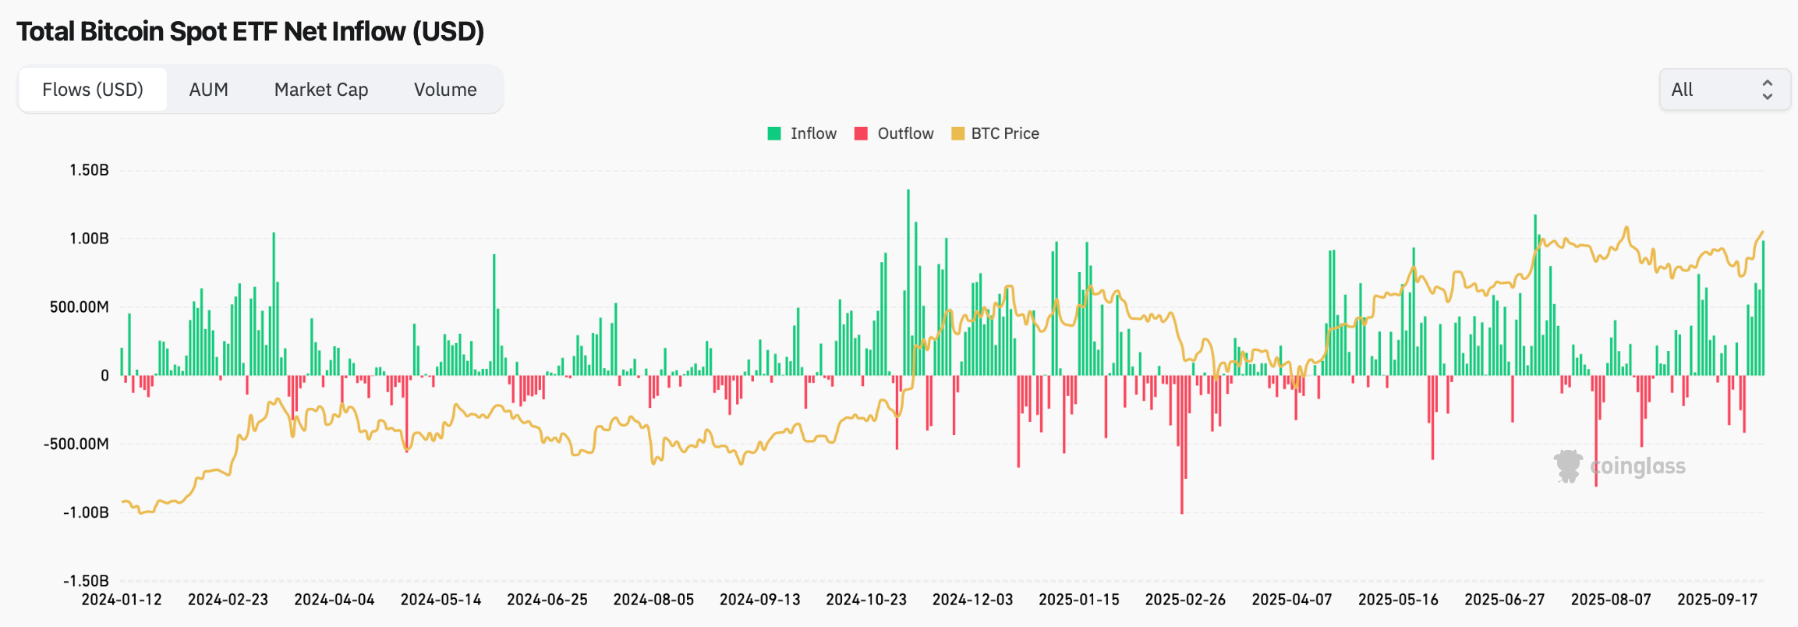The image size is (1798, 627).
Task: Select the Market Cap tab
Action: point(320,90)
